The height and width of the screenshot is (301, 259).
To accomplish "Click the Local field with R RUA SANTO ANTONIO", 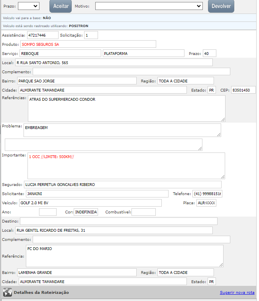I will [x=114, y=63].
